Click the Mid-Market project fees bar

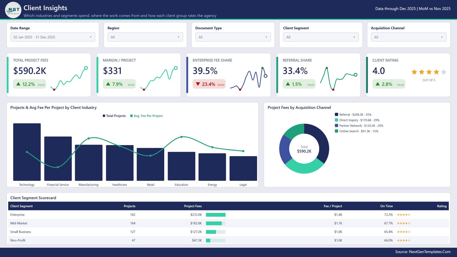(x=216, y=223)
